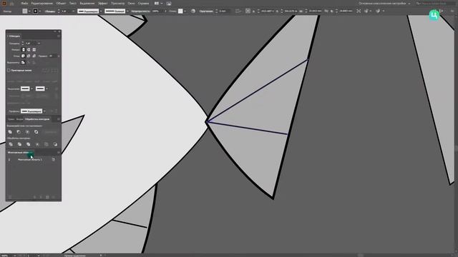The width and height of the screenshot is (458, 257).
Task: Open the Эффект menu
Action: pyautogui.click(x=103, y=3)
